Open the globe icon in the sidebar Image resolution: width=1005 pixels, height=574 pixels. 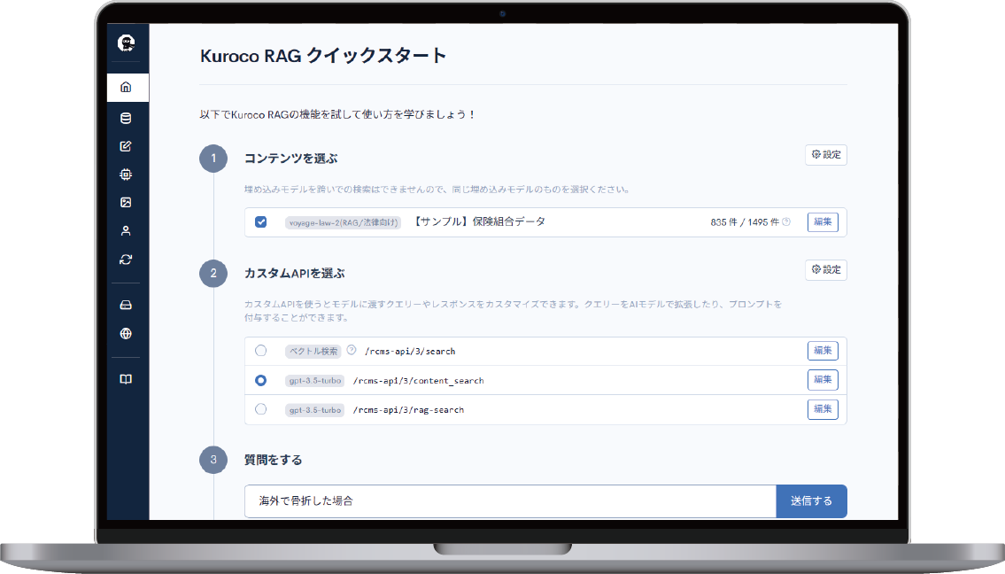click(x=127, y=333)
